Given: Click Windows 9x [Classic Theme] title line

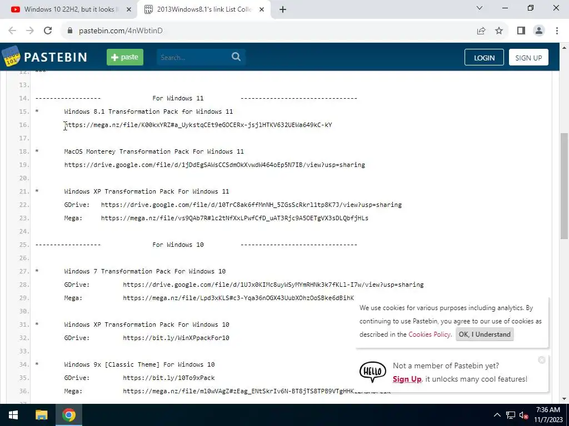Looking at the screenshot, I should pyautogui.click(x=139, y=364).
